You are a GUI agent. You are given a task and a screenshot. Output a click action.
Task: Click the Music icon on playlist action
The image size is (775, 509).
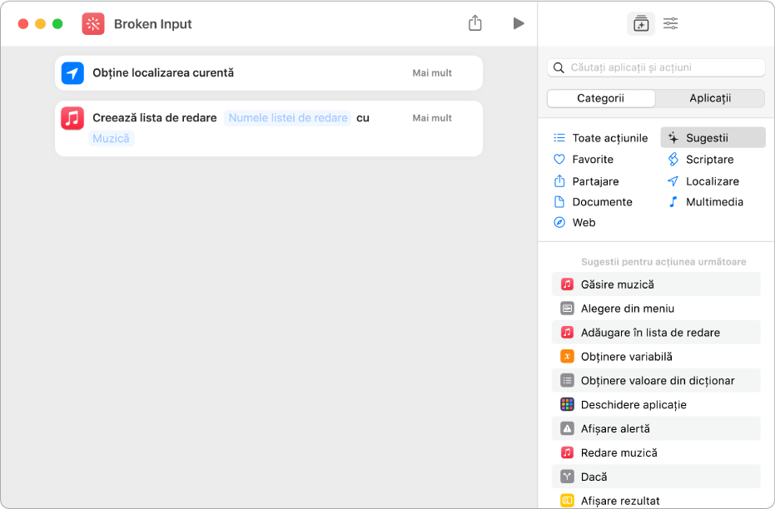[x=72, y=118]
